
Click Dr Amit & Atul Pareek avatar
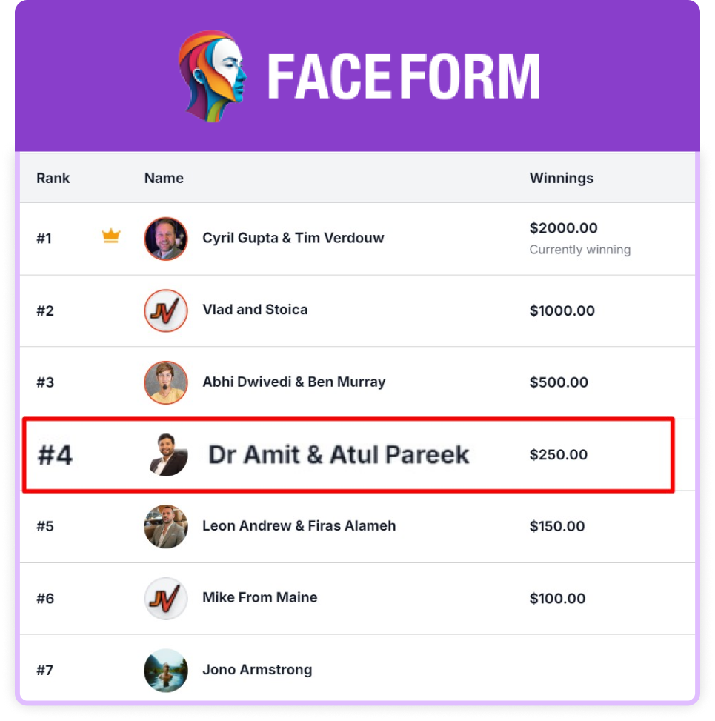(x=167, y=455)
